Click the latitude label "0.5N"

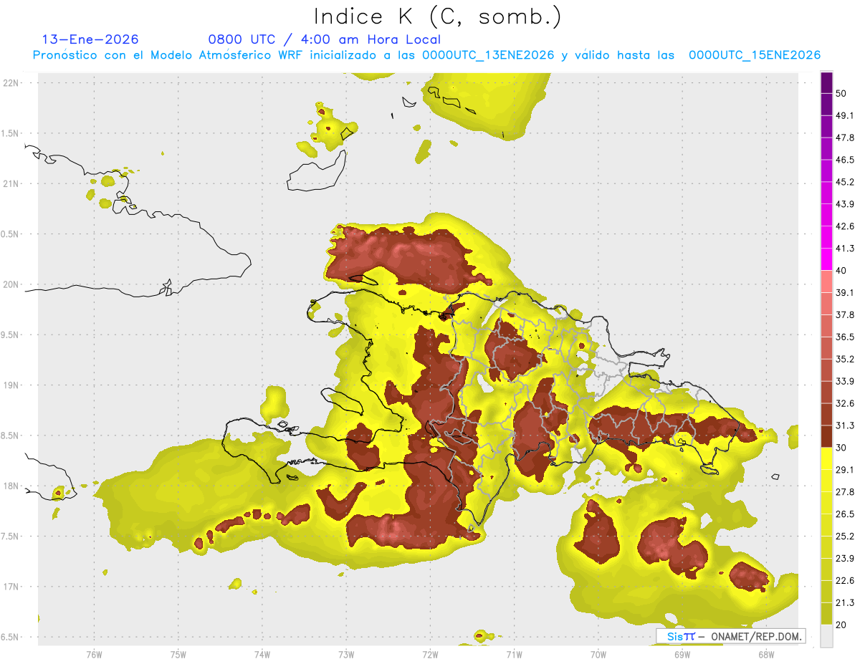(9, 234)
